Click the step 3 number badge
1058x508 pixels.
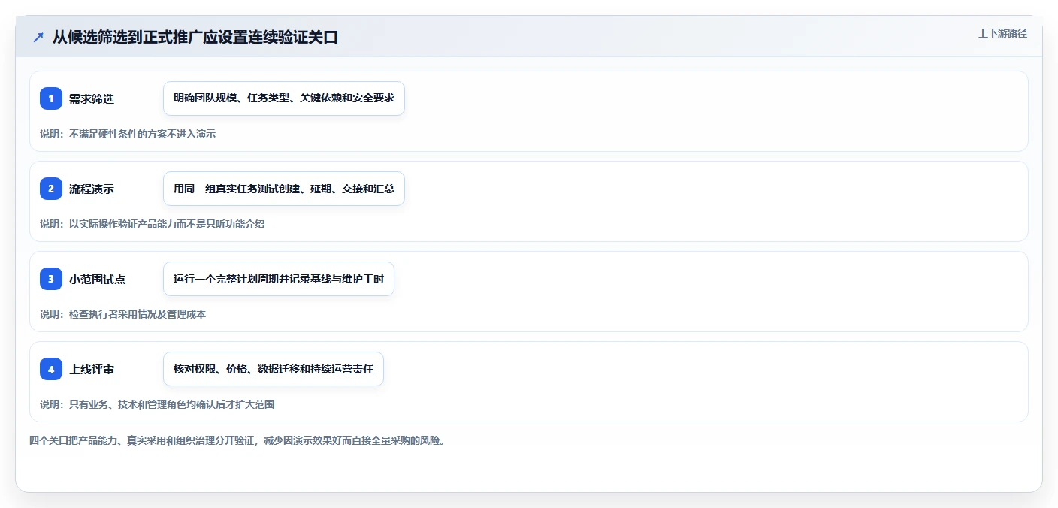click(x=51, y=279)
